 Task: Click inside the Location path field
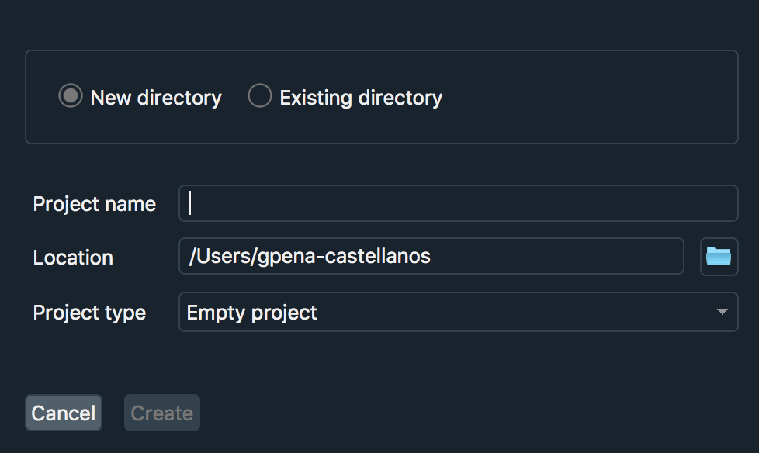click(543, 257)
